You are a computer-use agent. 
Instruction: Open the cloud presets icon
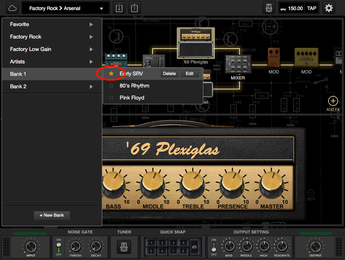click(12, 8)
